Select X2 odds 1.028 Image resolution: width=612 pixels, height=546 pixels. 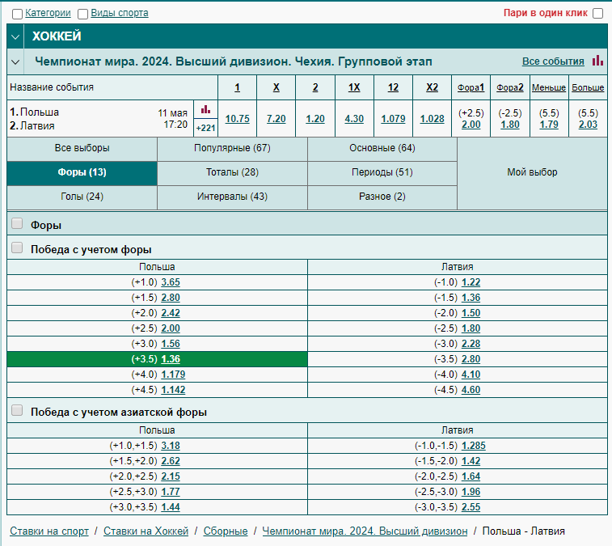click(432, 119)
